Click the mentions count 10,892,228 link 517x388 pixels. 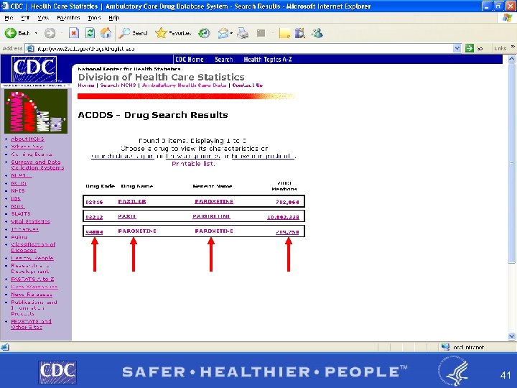pos(283,217)
